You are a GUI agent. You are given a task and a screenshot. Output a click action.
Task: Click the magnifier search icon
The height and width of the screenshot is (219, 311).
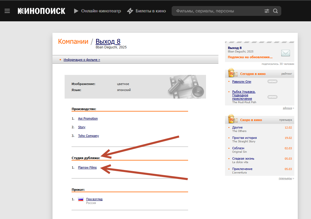276,11
